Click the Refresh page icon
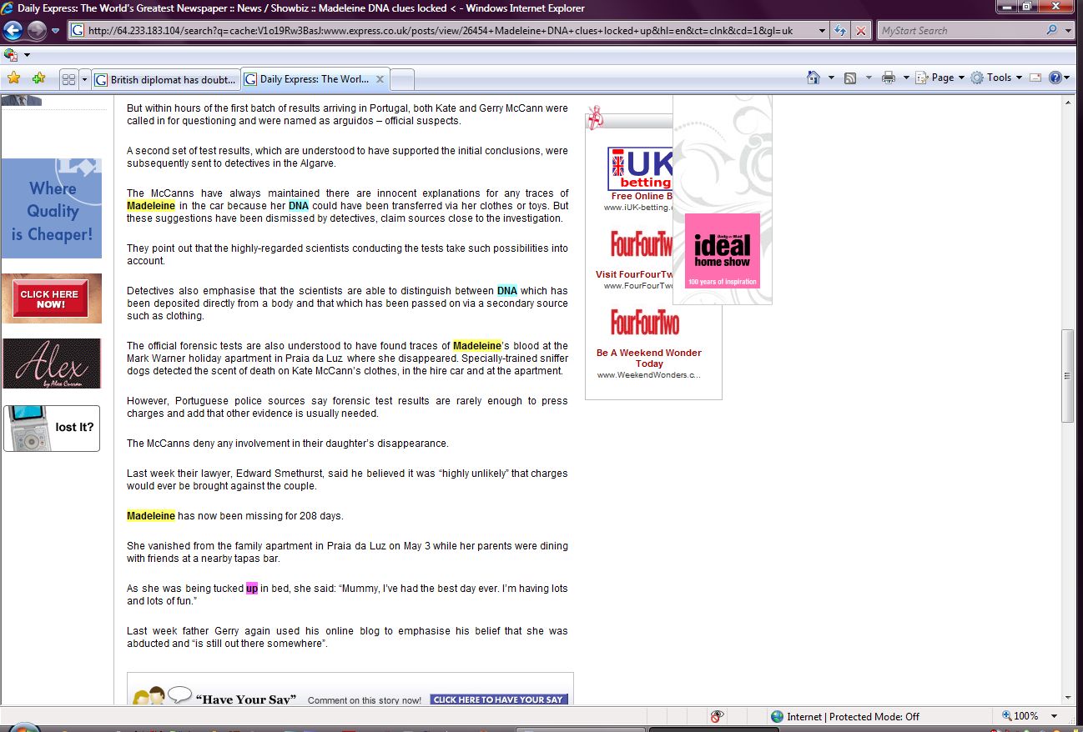The width and height of the screenshot is (1083, 732). pos(841,31)
